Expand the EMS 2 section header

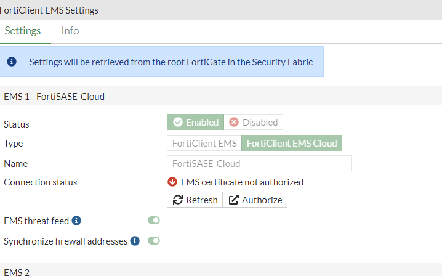click(x=17, y=271)
